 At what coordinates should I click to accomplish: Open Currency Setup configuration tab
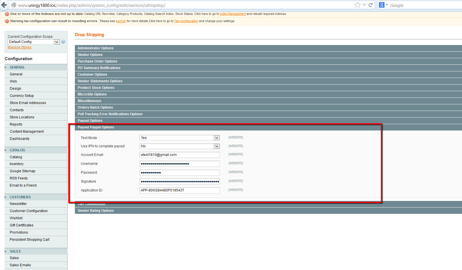[36, 96]
